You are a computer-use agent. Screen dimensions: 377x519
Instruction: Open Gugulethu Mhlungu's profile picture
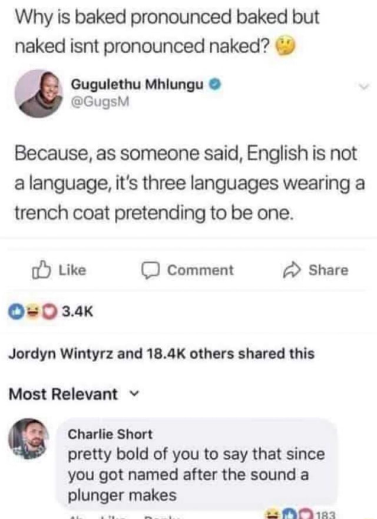[39, 94]
